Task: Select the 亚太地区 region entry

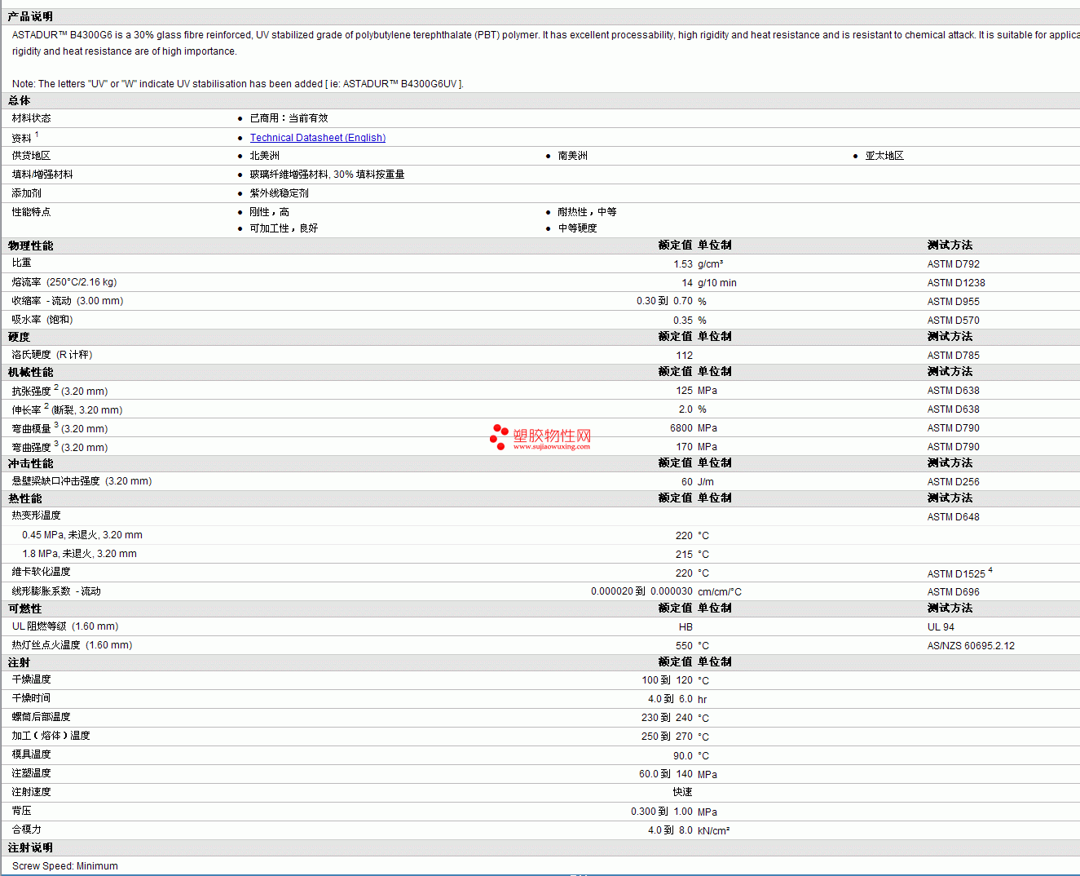Action: tap(885, 156)
